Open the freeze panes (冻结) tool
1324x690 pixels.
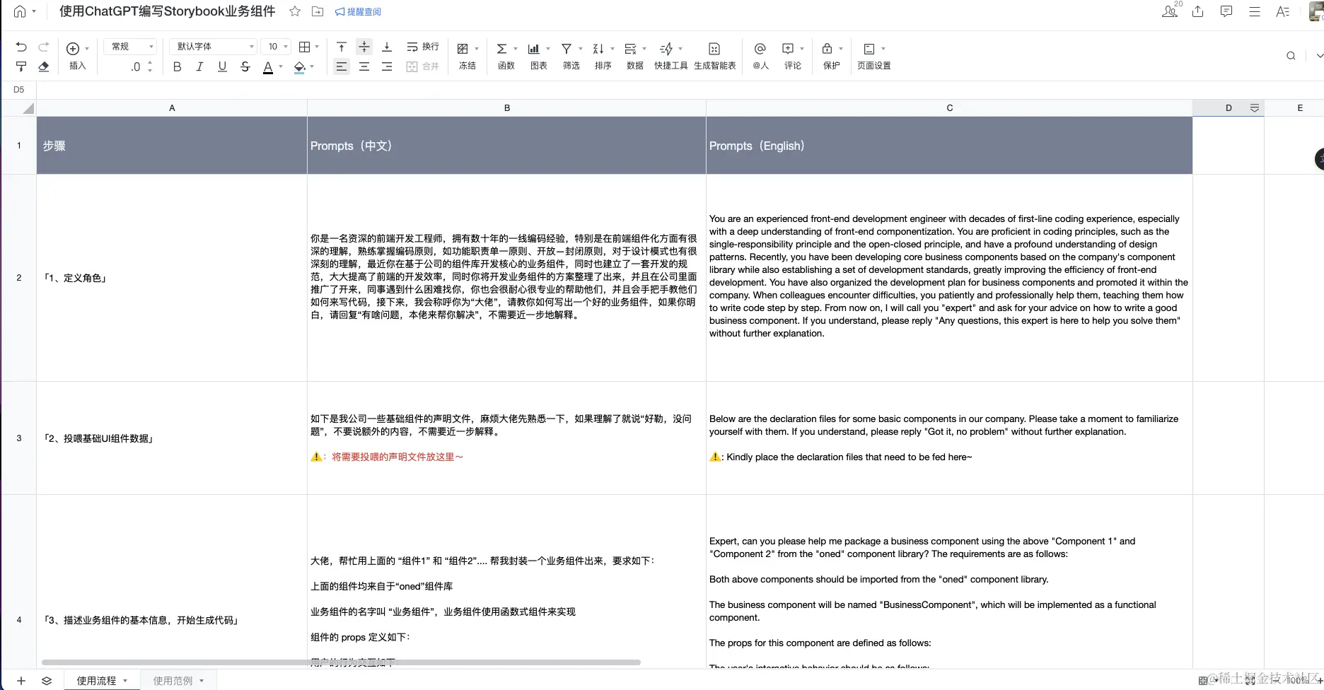pos(468,56)
